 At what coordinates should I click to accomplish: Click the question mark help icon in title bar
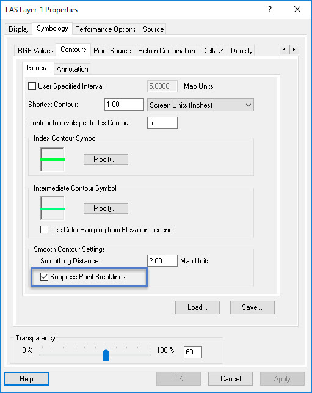(x=270, y=10)
